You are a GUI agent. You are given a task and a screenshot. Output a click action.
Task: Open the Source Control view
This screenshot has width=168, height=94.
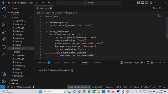(4, 24)
